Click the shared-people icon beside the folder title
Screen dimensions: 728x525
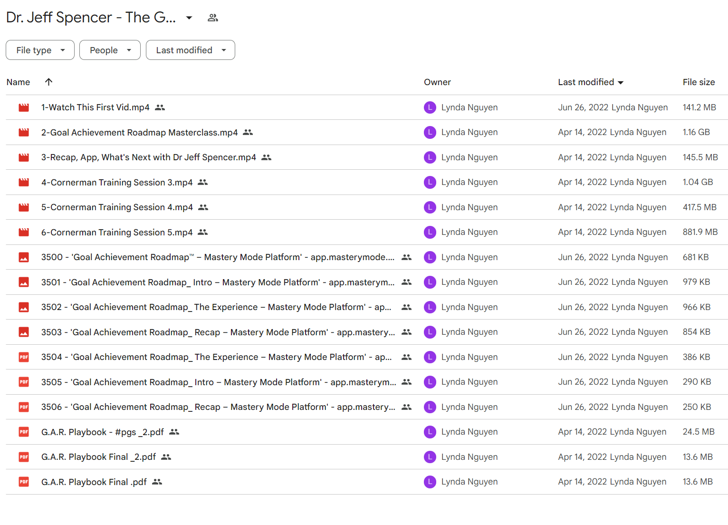click(x=213, y=18)
